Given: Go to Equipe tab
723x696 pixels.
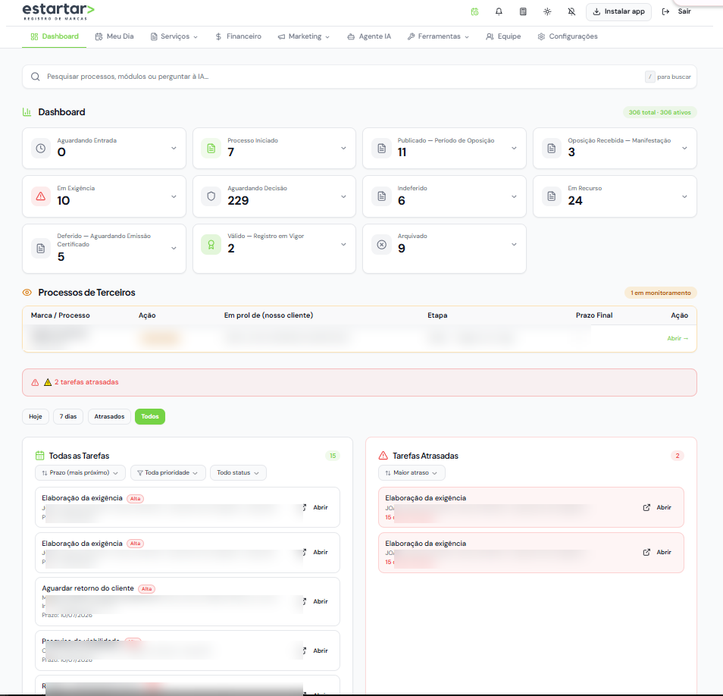Looking at the screenshot, I should pos(503,36).
